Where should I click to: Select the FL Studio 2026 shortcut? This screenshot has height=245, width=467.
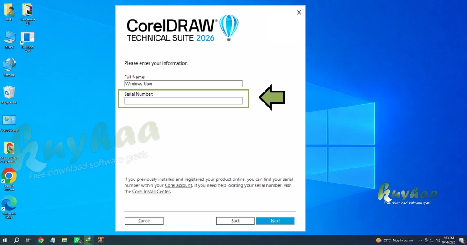(x=27, y=42)
